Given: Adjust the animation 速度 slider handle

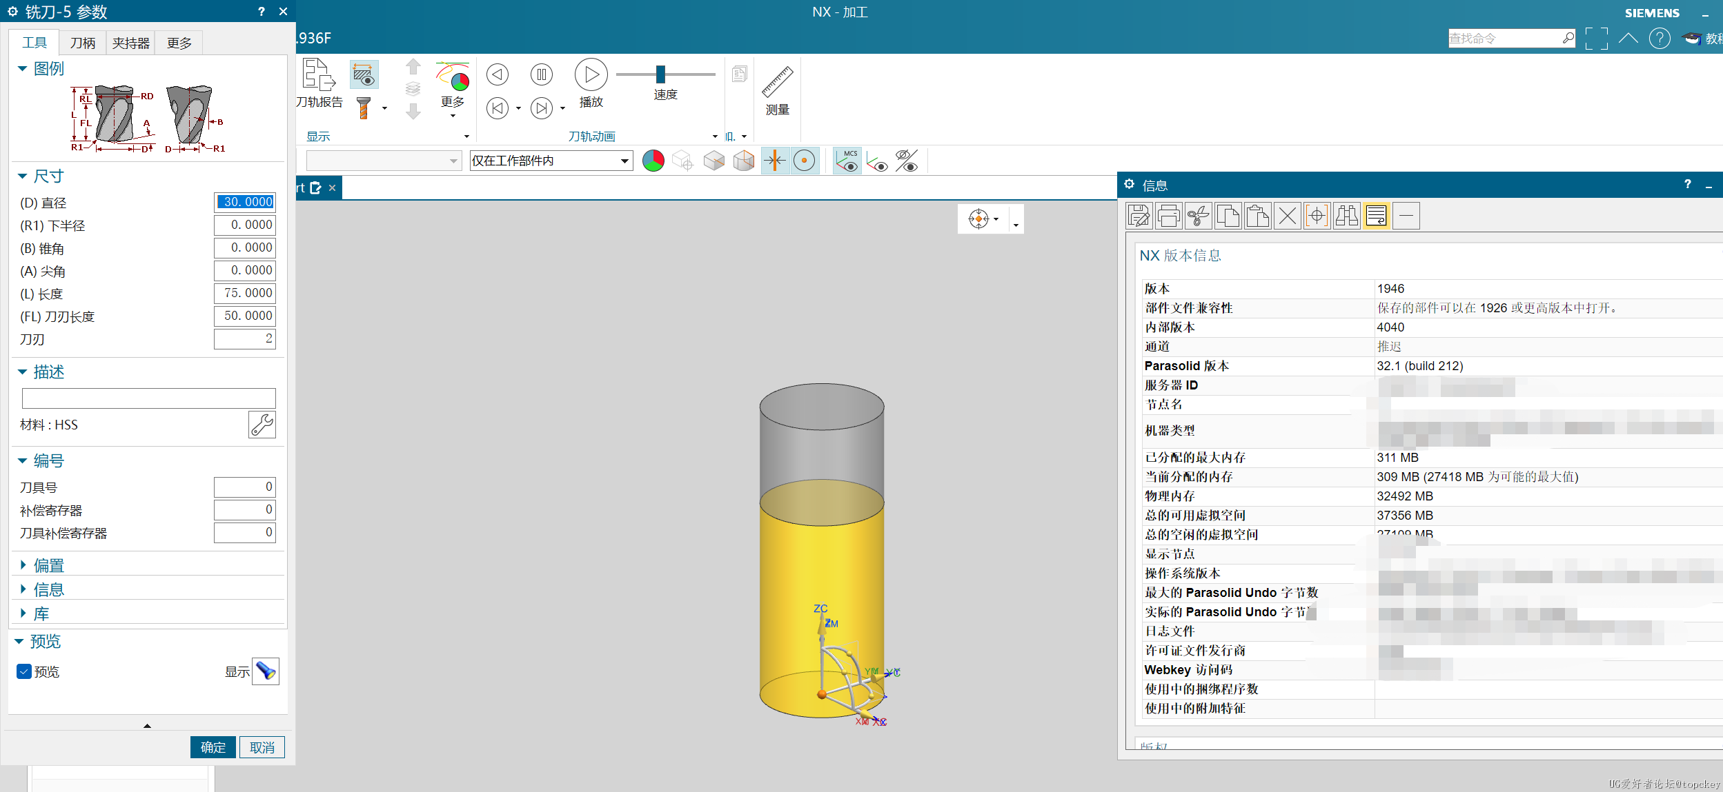Looking at the screenshot, I should tap(660, 74).
